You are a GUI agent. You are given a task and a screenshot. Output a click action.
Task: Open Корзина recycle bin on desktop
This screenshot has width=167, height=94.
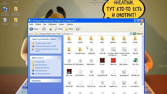(x=5, y=21)
